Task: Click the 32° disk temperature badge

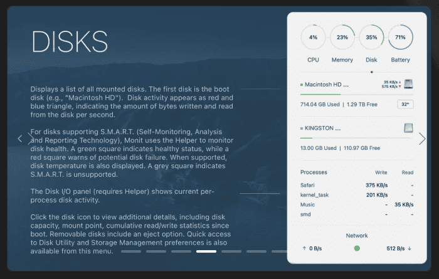Action: click(x=405, y=104)
